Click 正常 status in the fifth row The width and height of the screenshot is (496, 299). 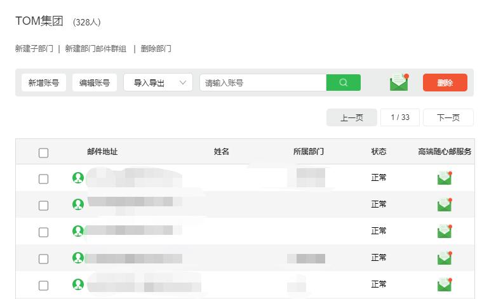[379, 284]
